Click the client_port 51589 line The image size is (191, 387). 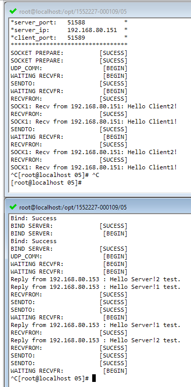click(x=69, y=38)
